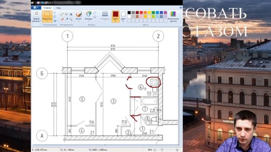Click the 50% zoom level text
The height and width of the screenshot is (152, 271).
click(x=150, y=150)
